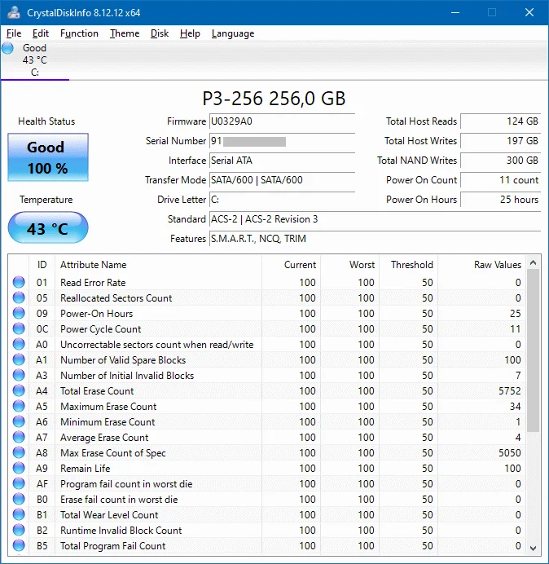Select the Remain Life attribute name
This screenshot has height=564, width=549.
[x=86, y=469]
